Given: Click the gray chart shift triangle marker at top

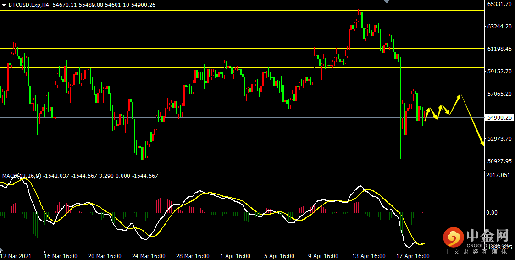Looking at the screenshot, I should (x=387, y=2).
